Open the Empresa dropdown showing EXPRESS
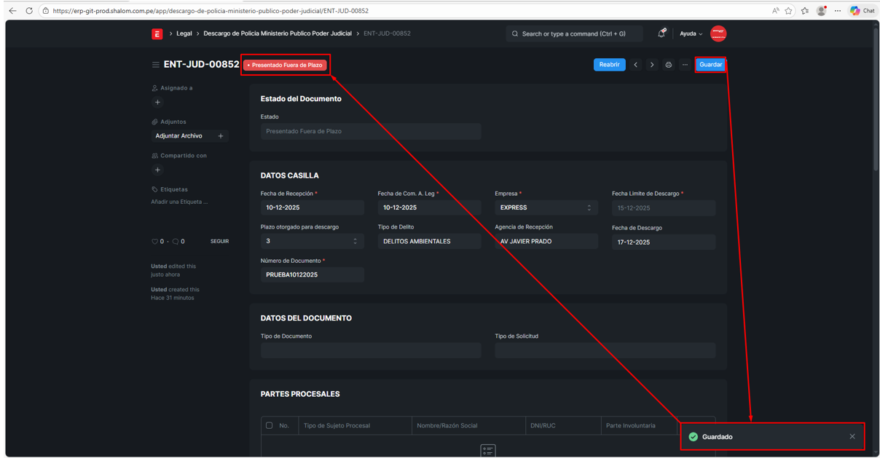This screenshot has height=458, width=880. [x=546, y=208]
